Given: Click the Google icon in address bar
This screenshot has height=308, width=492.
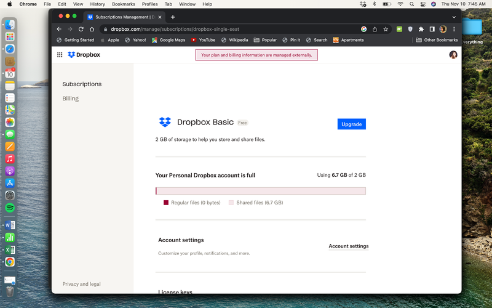Looking at the screenshot, I should point(363,29).
